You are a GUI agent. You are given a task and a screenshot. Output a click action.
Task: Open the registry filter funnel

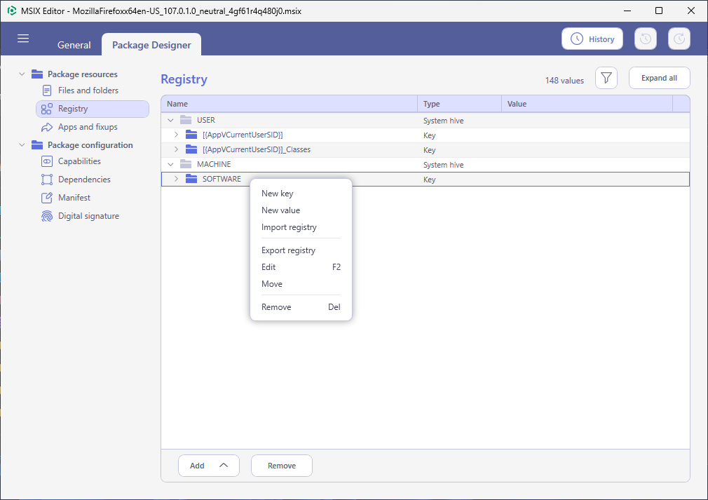(x=606, y=78)
